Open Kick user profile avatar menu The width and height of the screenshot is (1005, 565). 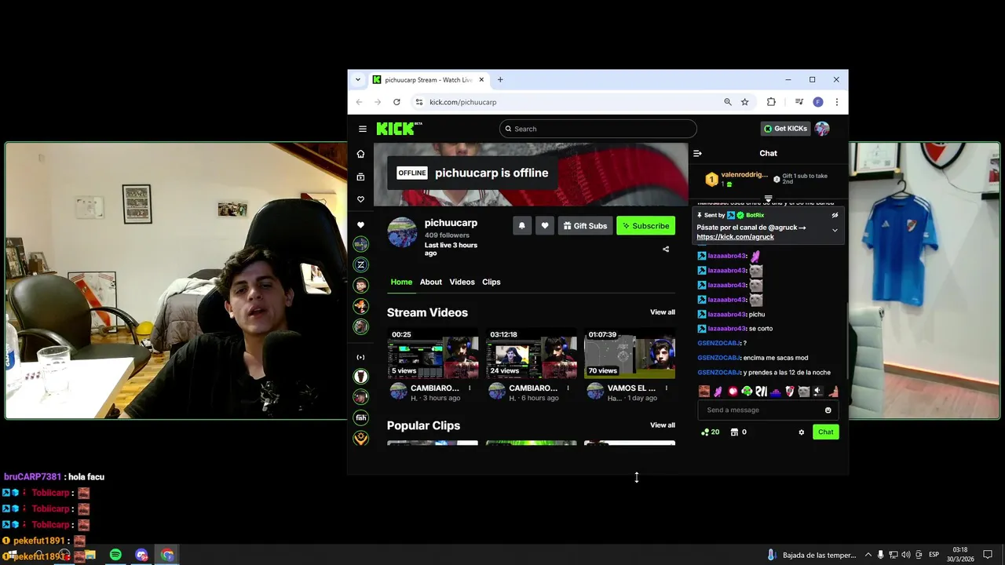coord(822,129)
